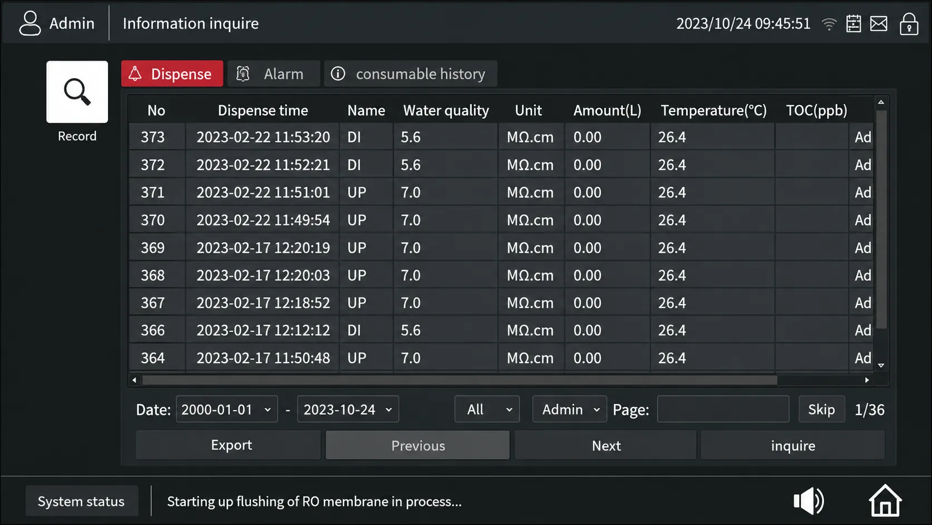Click the TOC(ppb) column header
The width and height of the screenshot is (932, 525).
[x=817, y=110]
